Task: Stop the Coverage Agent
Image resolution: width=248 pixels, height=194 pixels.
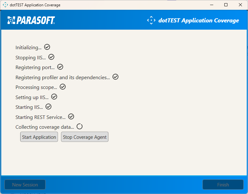Action: click(85, 137)
